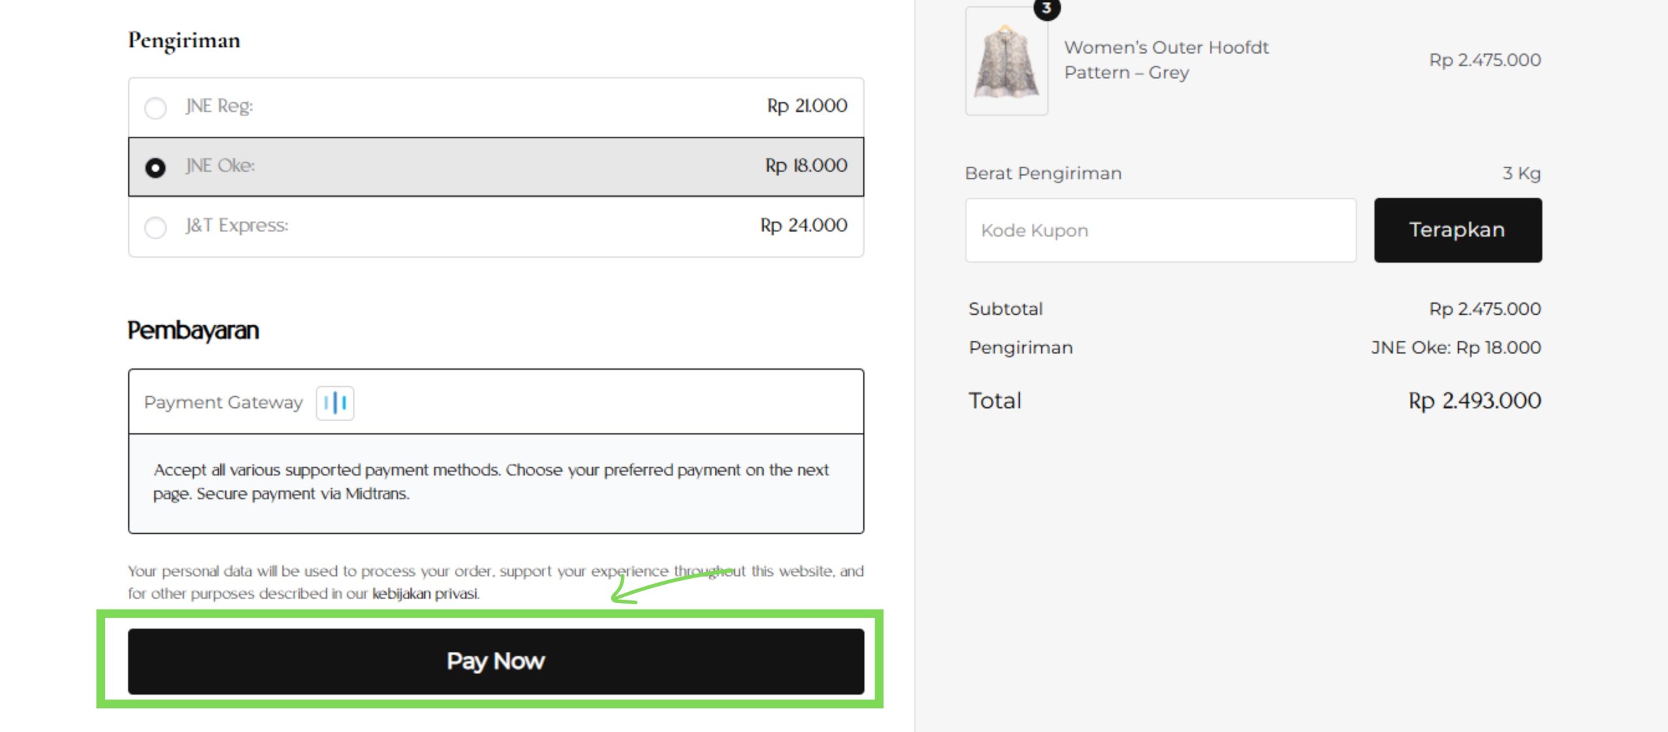Click the Midtrans payment description text

pyautogui.click(x=491, y=482)
